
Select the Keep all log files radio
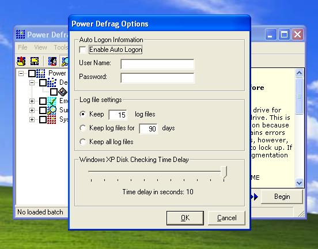pyautogui.click(x=82, y=142)
